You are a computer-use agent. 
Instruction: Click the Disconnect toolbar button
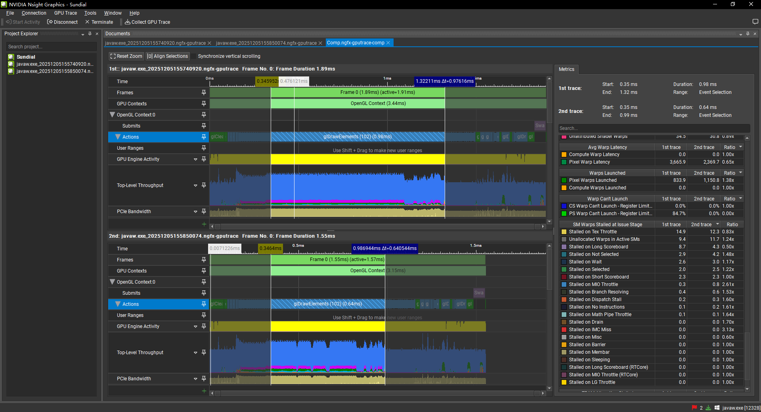(x=62, y=22)
